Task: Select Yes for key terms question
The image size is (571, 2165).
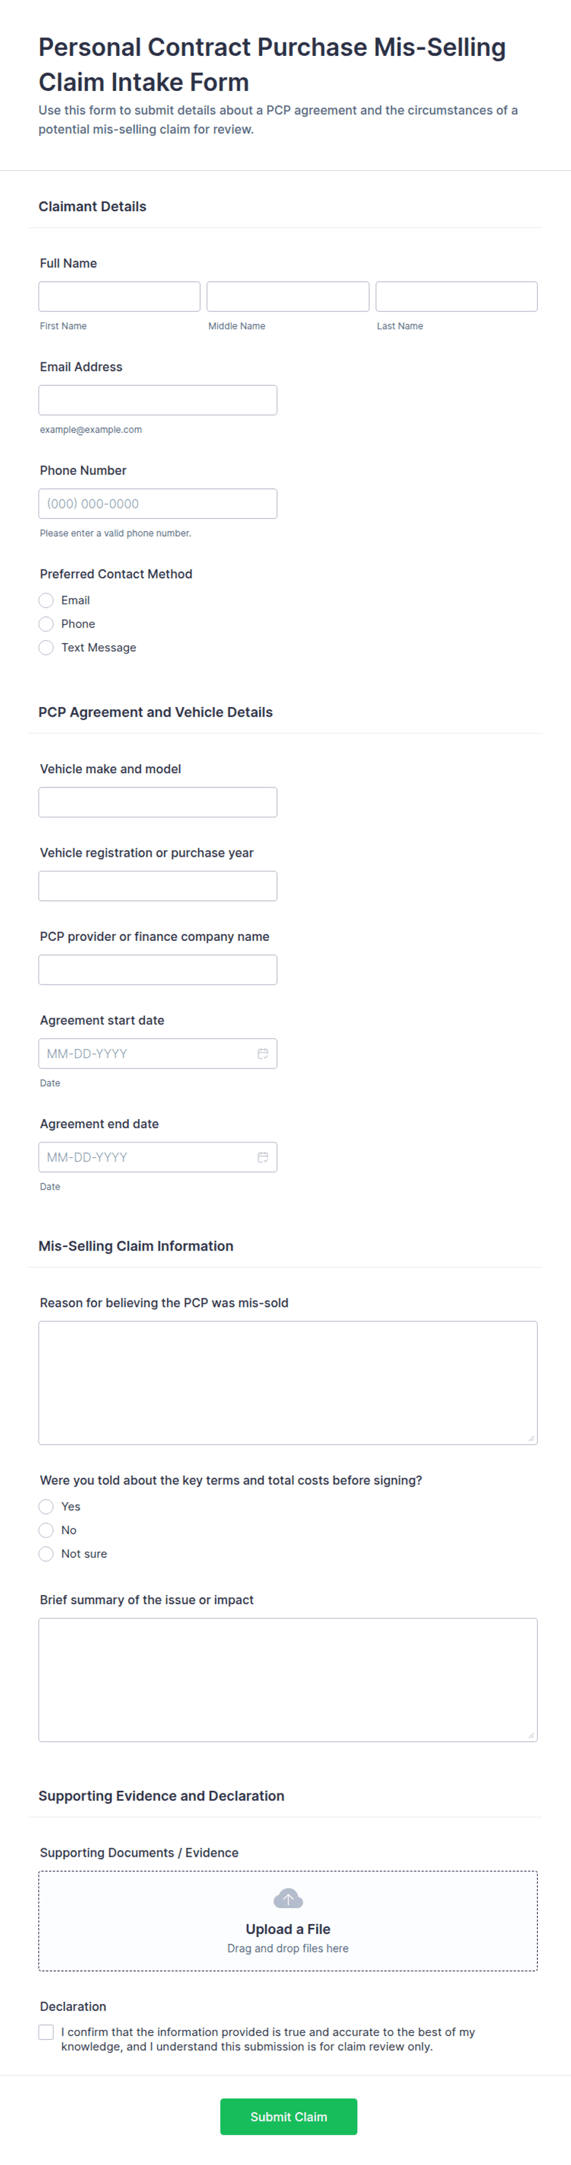Action: point(46,1506)
